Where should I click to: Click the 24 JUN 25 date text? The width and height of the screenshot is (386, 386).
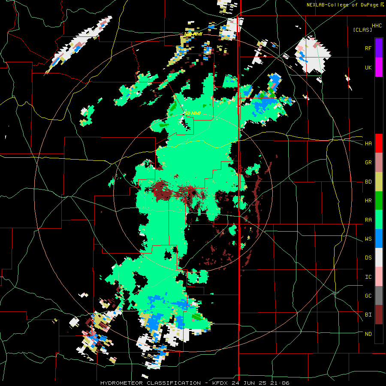[251, 383]
